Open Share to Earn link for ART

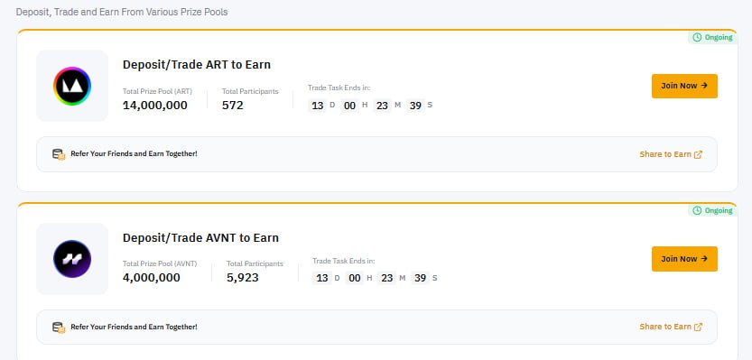[x=665, y=154]
